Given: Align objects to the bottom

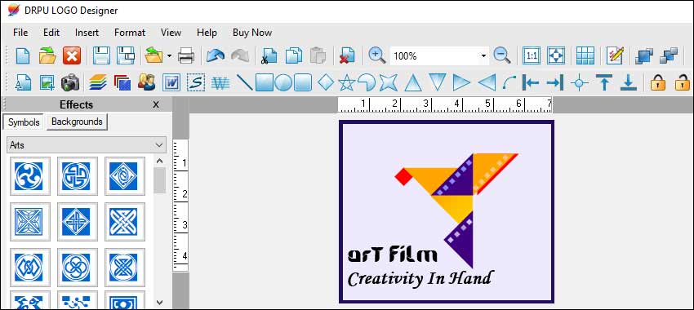Looking at the screenshot, I should [x=628, y=82].
